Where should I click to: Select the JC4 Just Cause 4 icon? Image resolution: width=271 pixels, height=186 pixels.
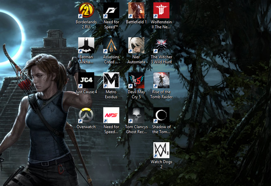pos(86,80)
